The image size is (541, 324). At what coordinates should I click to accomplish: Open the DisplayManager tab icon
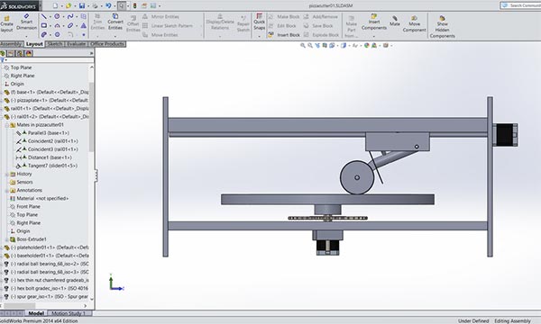pos(29,53)
